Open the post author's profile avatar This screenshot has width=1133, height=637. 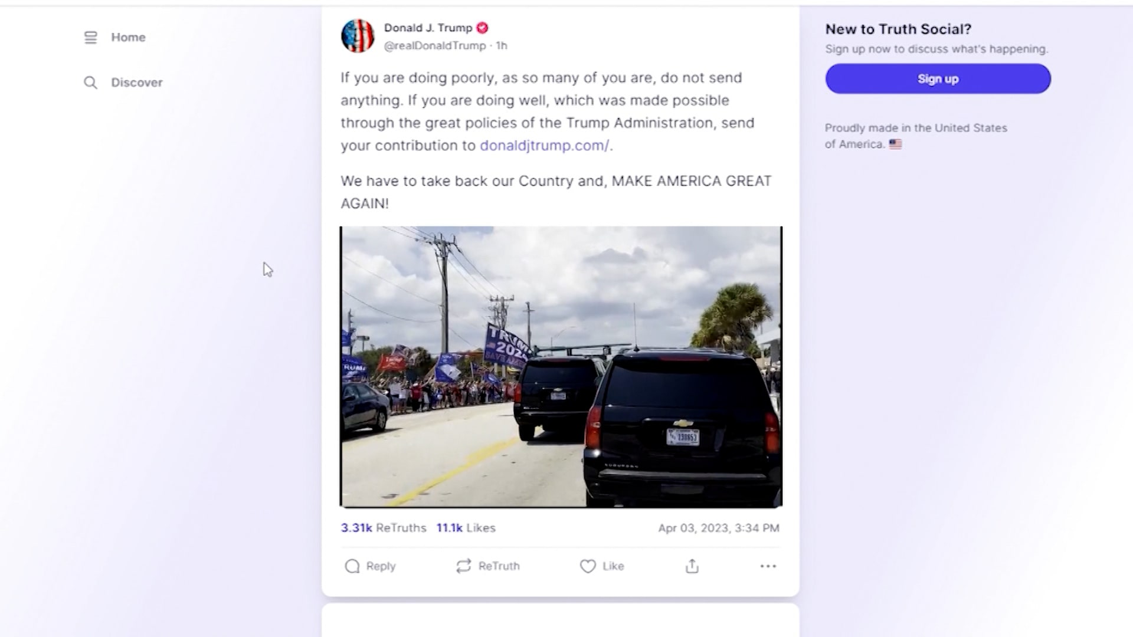358,36
